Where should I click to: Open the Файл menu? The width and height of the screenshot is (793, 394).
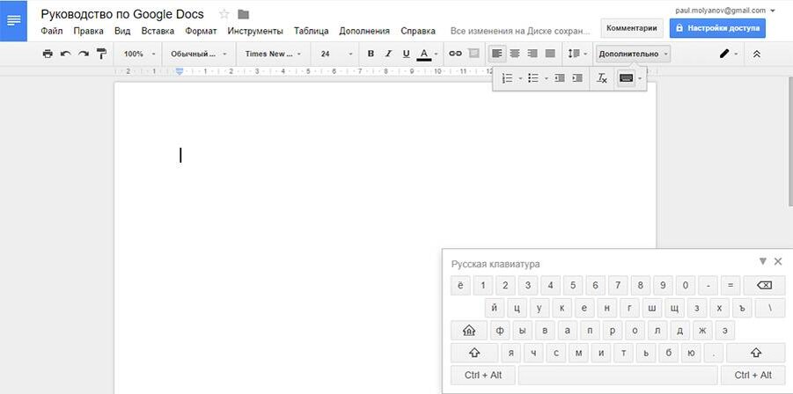[x=52, y=31]
